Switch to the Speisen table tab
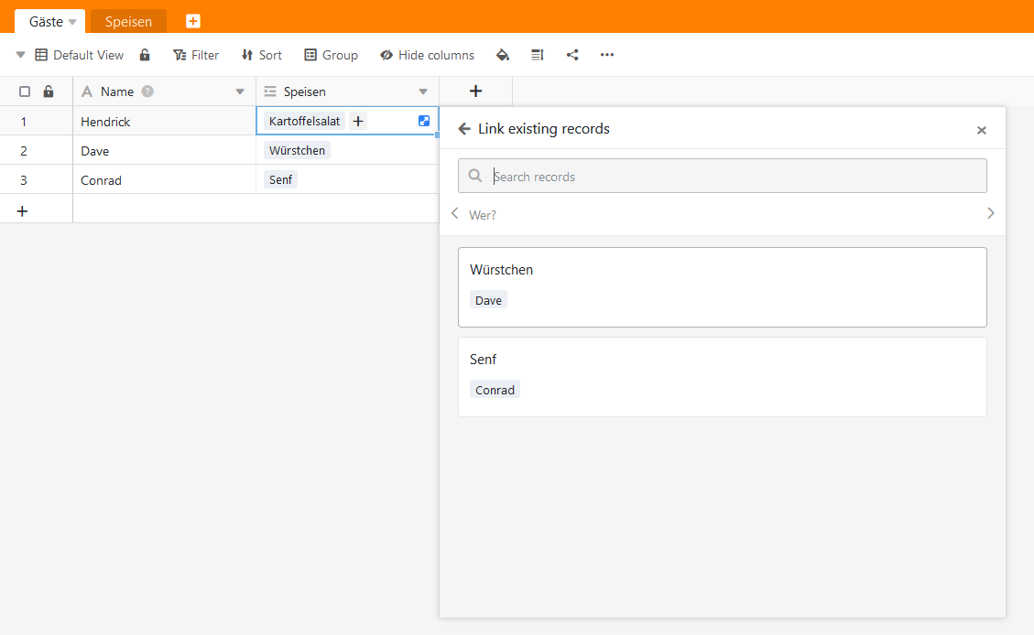The width and height of the screenshot is (1034, 635). (x=128, y=22)
